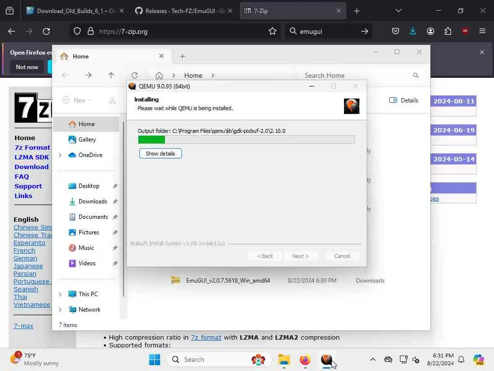
Task: Unpin Downloads using its pin icon
Action: click(x=115, y=201)
